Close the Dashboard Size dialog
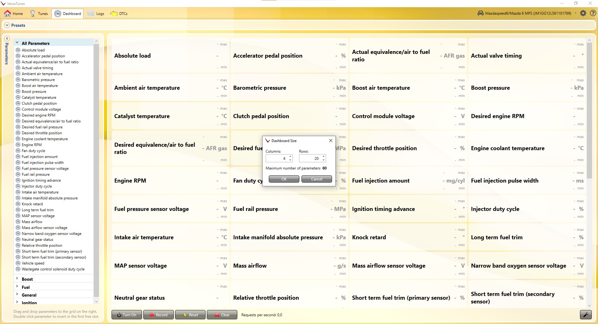Viewport: 598px width, 324px height. tap(331, 141)
